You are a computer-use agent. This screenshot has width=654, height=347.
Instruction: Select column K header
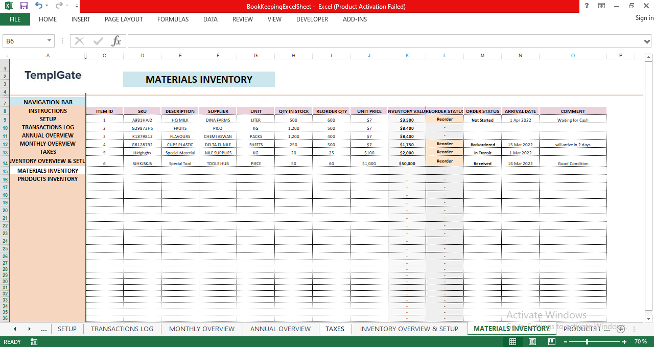(x=407, y=55)
